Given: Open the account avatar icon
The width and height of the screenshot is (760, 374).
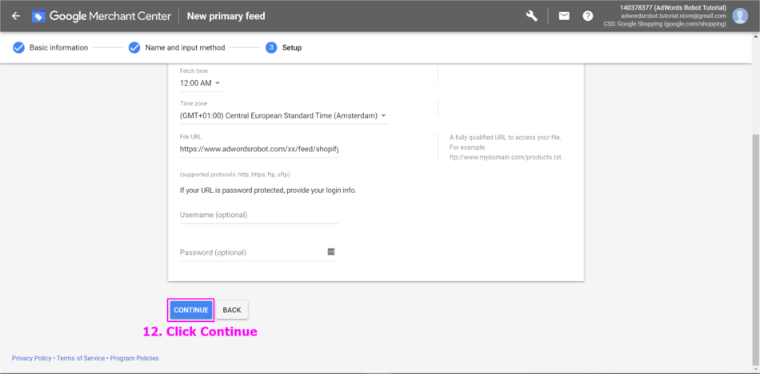Looking at the screenshot, I should point(740,16).
